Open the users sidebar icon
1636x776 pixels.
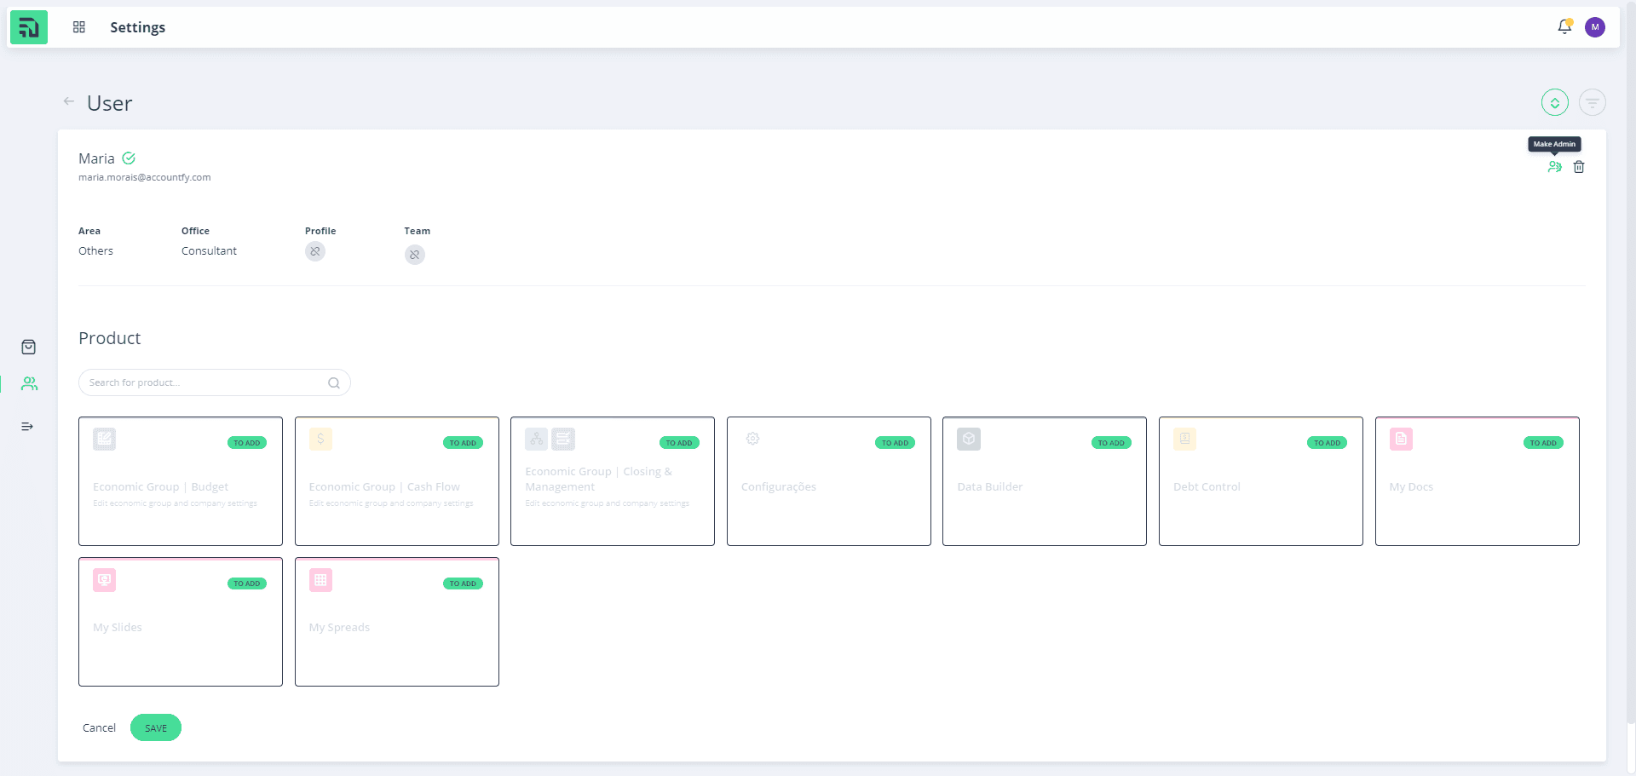30,384
